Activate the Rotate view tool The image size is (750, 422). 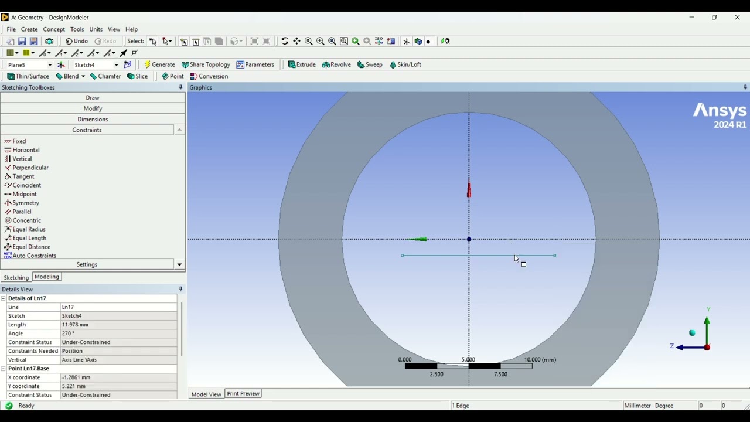pos(285,41)
